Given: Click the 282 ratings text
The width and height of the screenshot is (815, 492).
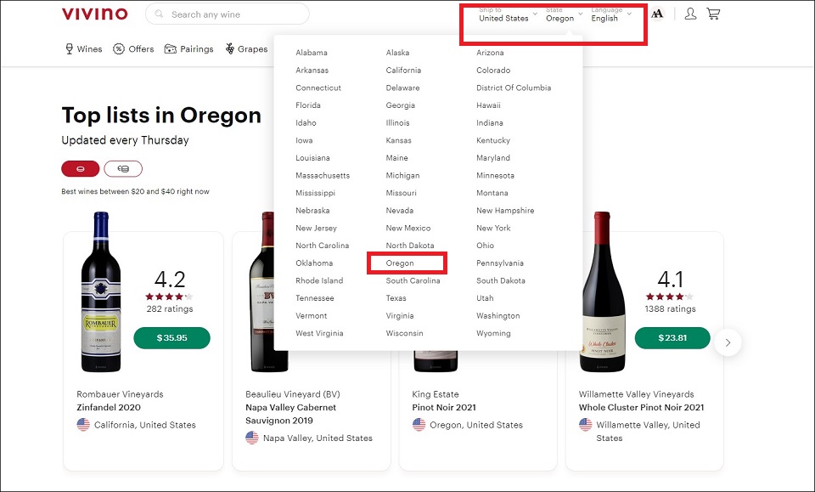Looking at the screenshot, I should click(x=170, y=309).
